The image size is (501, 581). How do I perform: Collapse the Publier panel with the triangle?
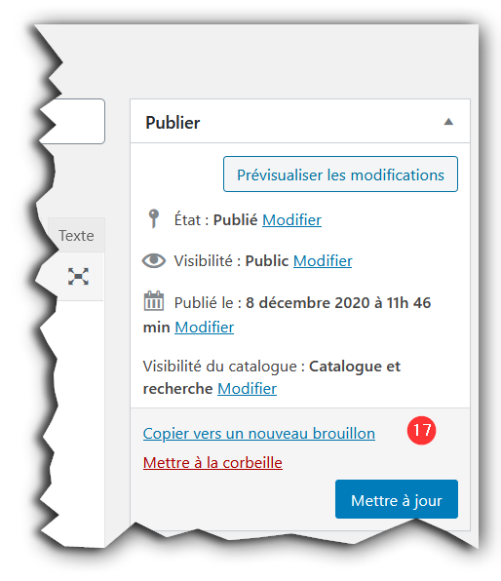[448, 122]
